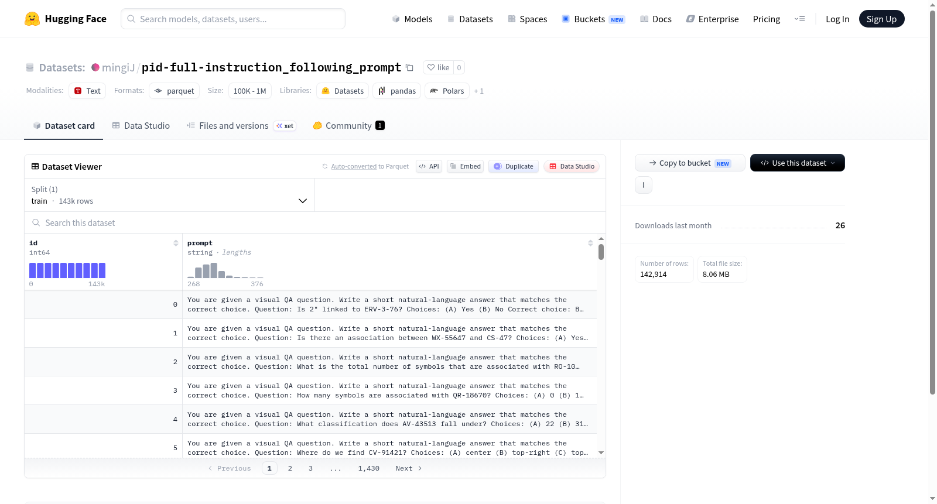This screenshot has height=504, width=937.
Task: Click the API button in Dataset Viewer
Action: click(429, 166)
